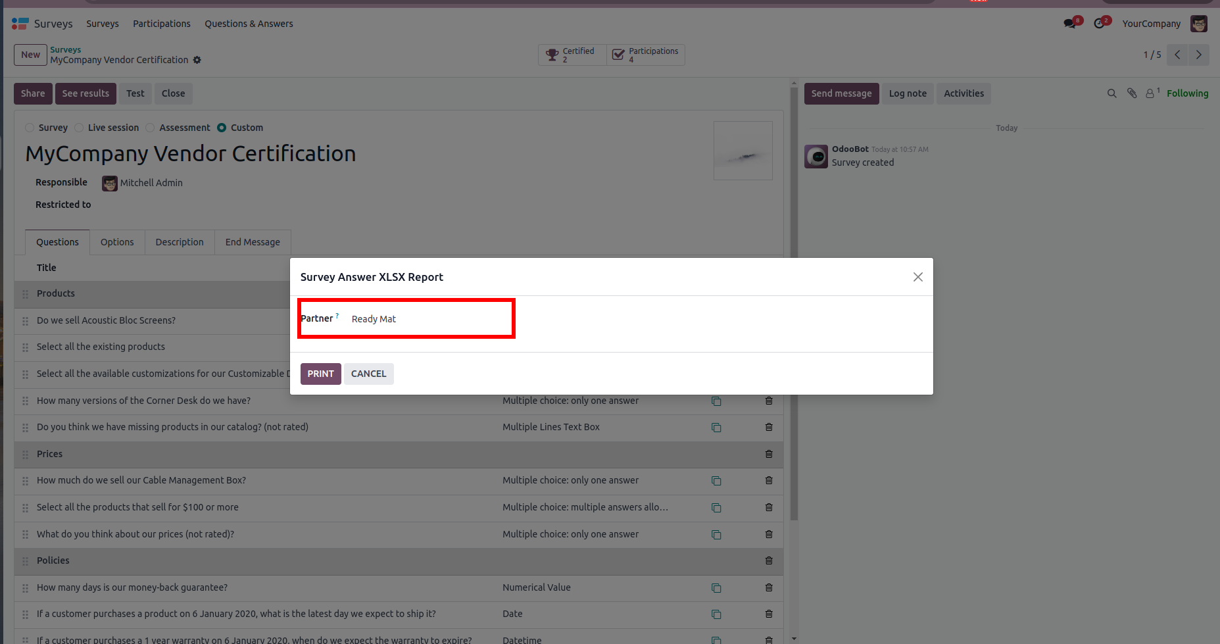Select the Survey radio option
This screenshot has height=644, width=1220.
30,128
